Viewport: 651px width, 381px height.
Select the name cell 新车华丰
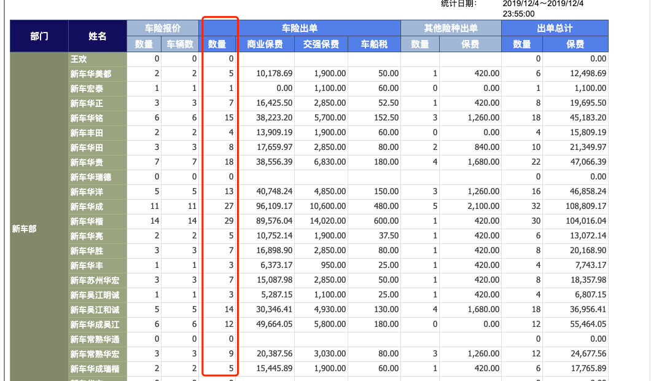[98, 265]
